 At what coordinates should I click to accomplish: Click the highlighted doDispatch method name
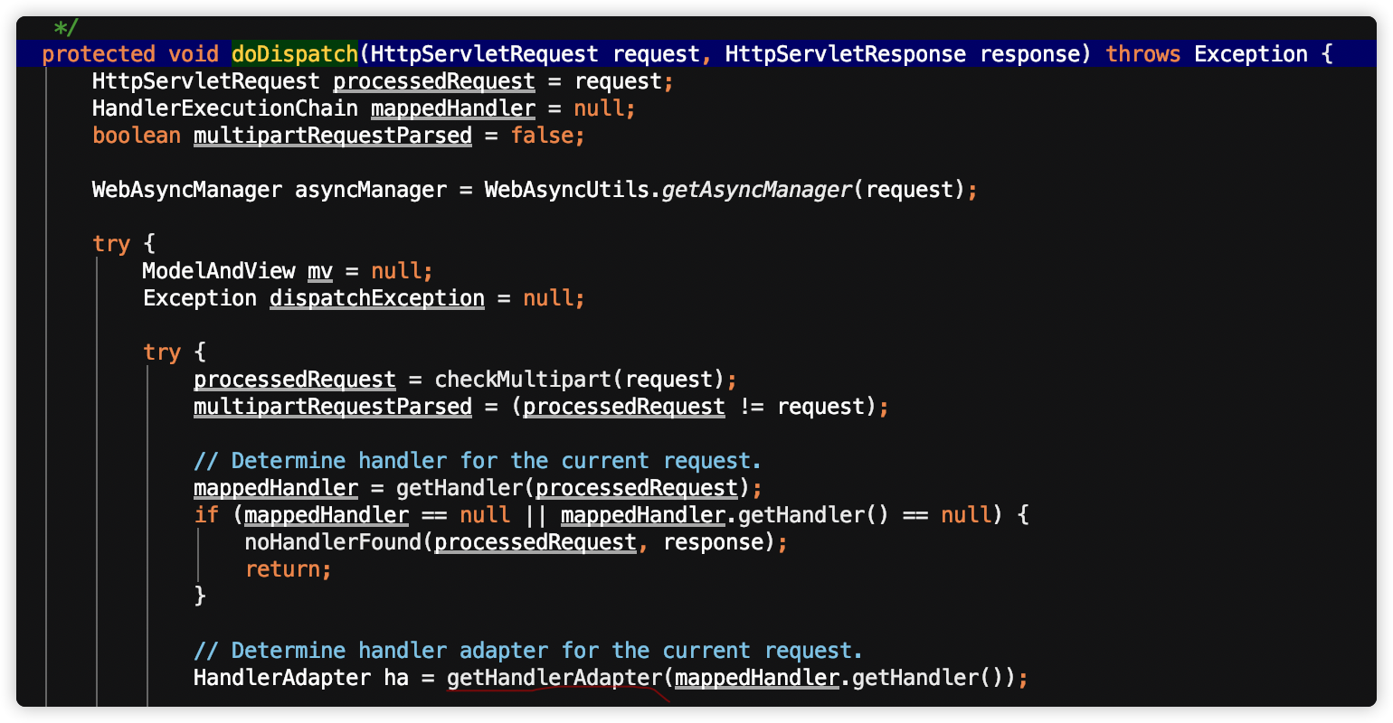click(x=295, y=54)
